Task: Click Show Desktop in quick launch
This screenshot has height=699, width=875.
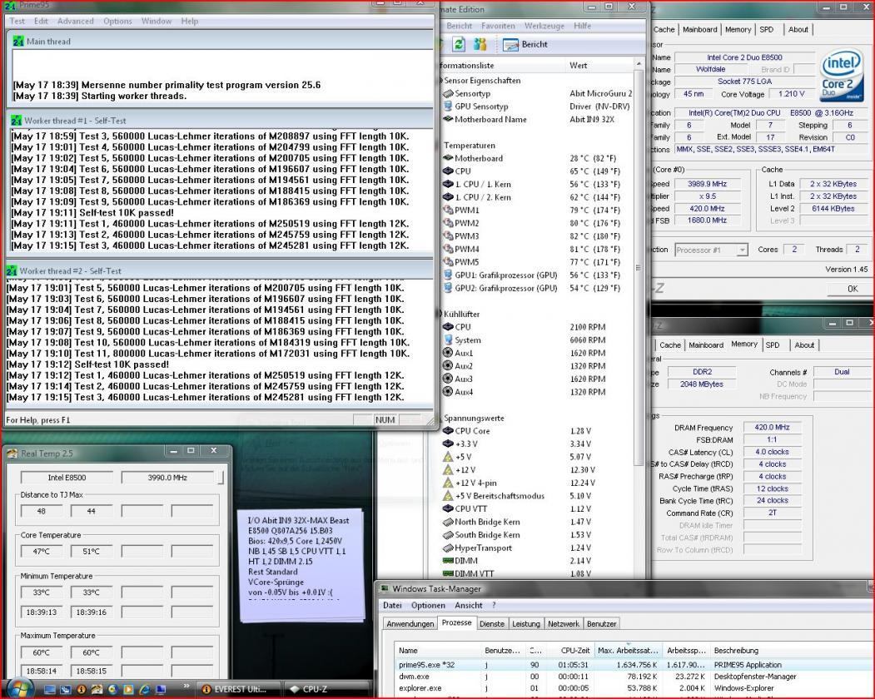Action: pos(50,690)
